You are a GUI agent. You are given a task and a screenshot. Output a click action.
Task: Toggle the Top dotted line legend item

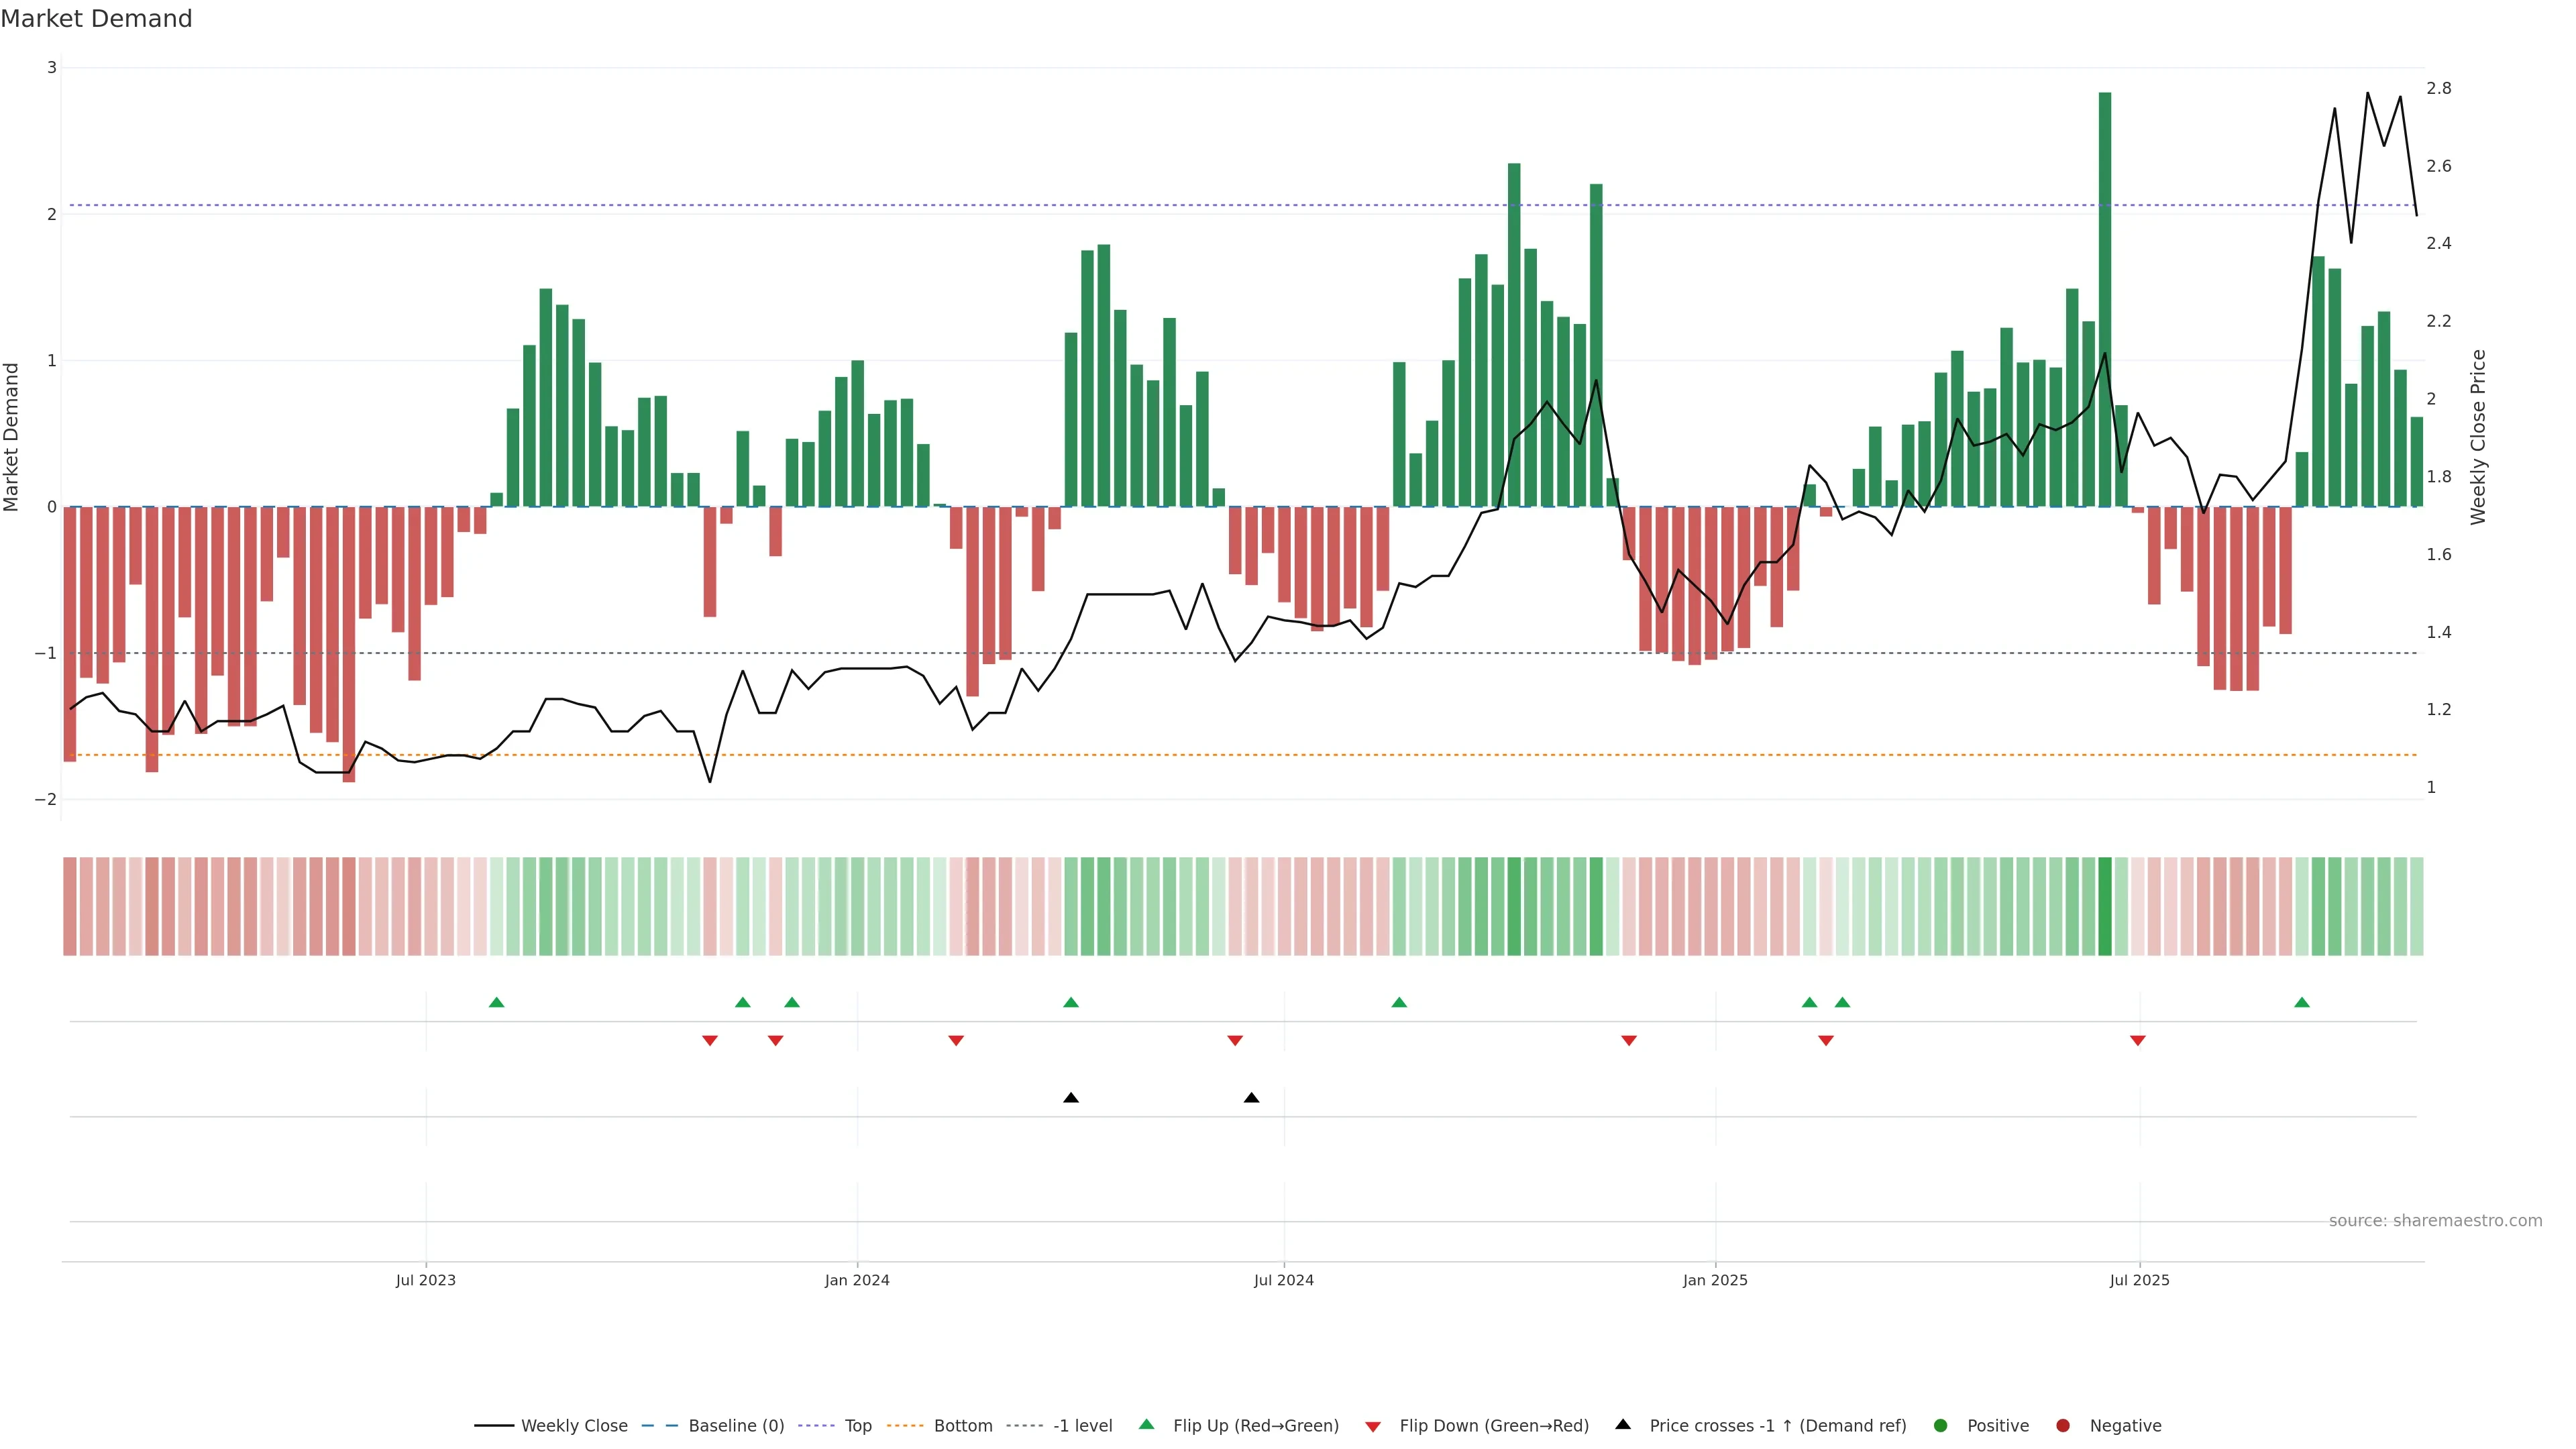coord(857,1426)
